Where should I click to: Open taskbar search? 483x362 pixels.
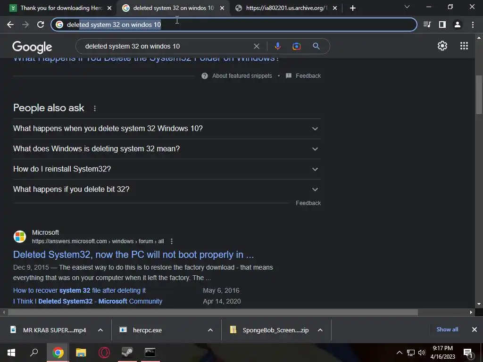(x=34, y=353)
